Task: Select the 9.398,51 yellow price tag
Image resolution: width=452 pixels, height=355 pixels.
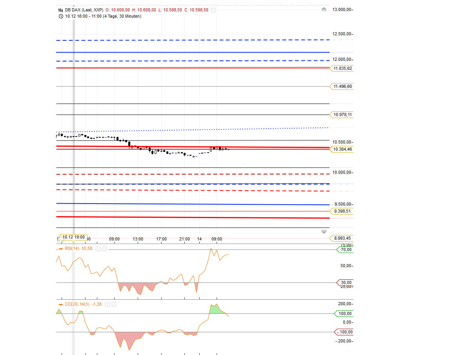Action: [343, 211]
